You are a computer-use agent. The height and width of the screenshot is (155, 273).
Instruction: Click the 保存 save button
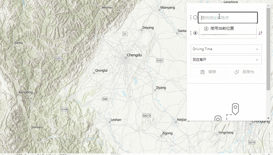[x=208, y=72]
